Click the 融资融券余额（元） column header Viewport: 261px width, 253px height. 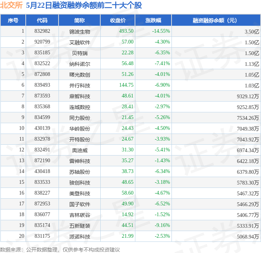(216, 20)
